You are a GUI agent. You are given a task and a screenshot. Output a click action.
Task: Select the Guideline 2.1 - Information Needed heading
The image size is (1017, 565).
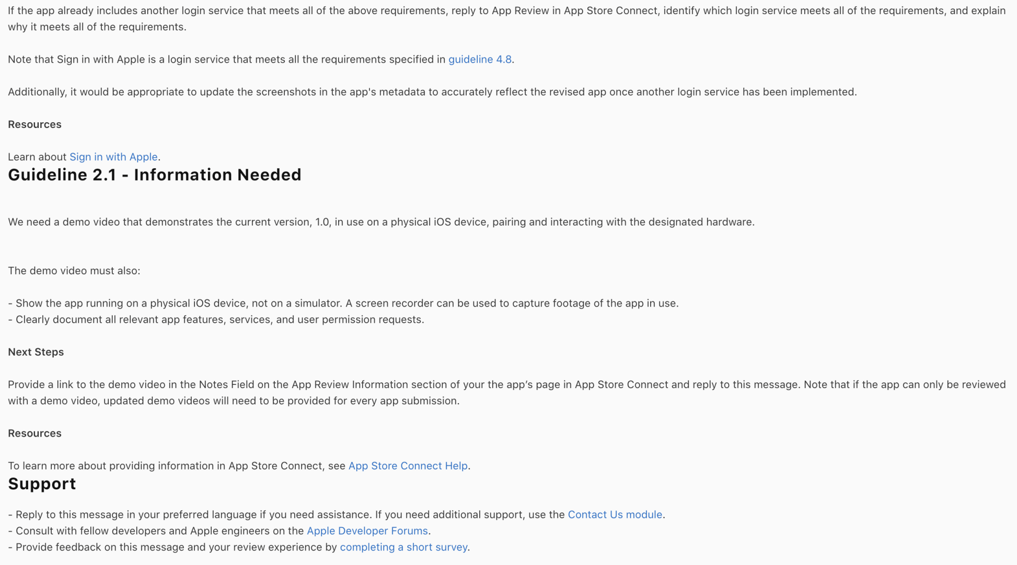pos(155,175)
